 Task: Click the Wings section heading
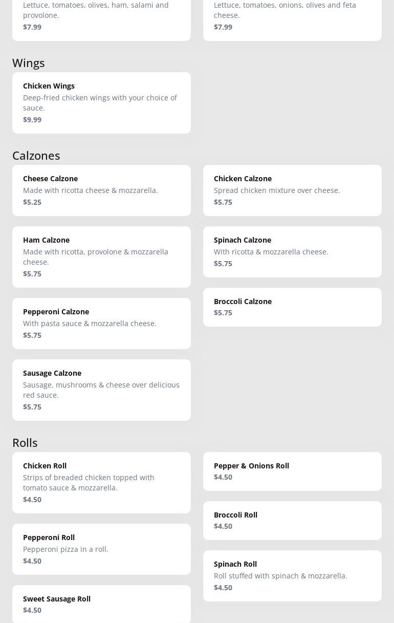[29, 62]
